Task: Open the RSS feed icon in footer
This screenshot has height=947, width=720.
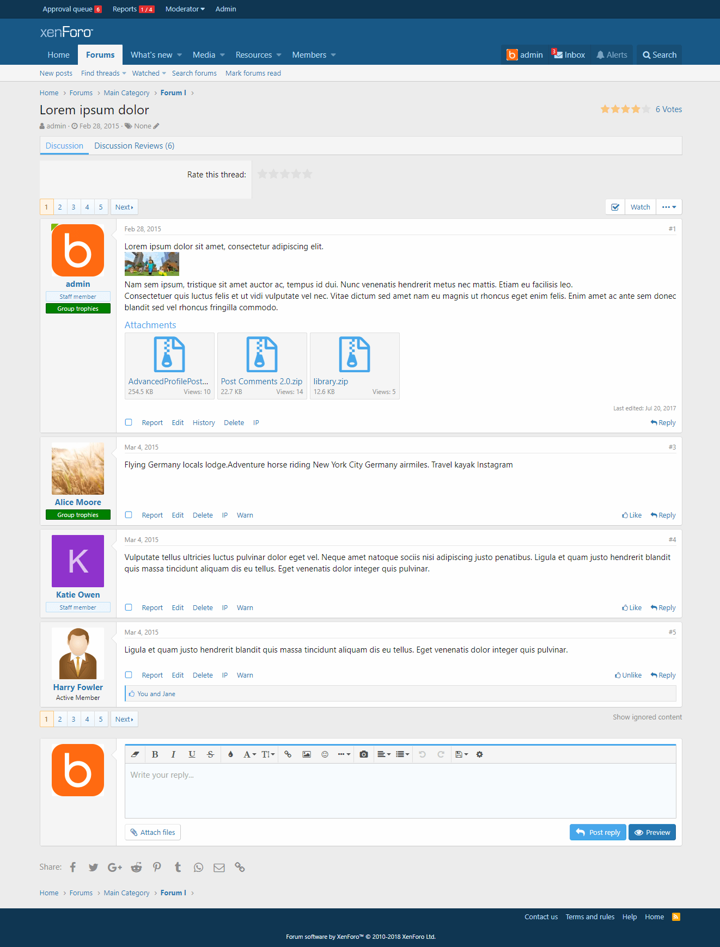Action: (676, 917)
